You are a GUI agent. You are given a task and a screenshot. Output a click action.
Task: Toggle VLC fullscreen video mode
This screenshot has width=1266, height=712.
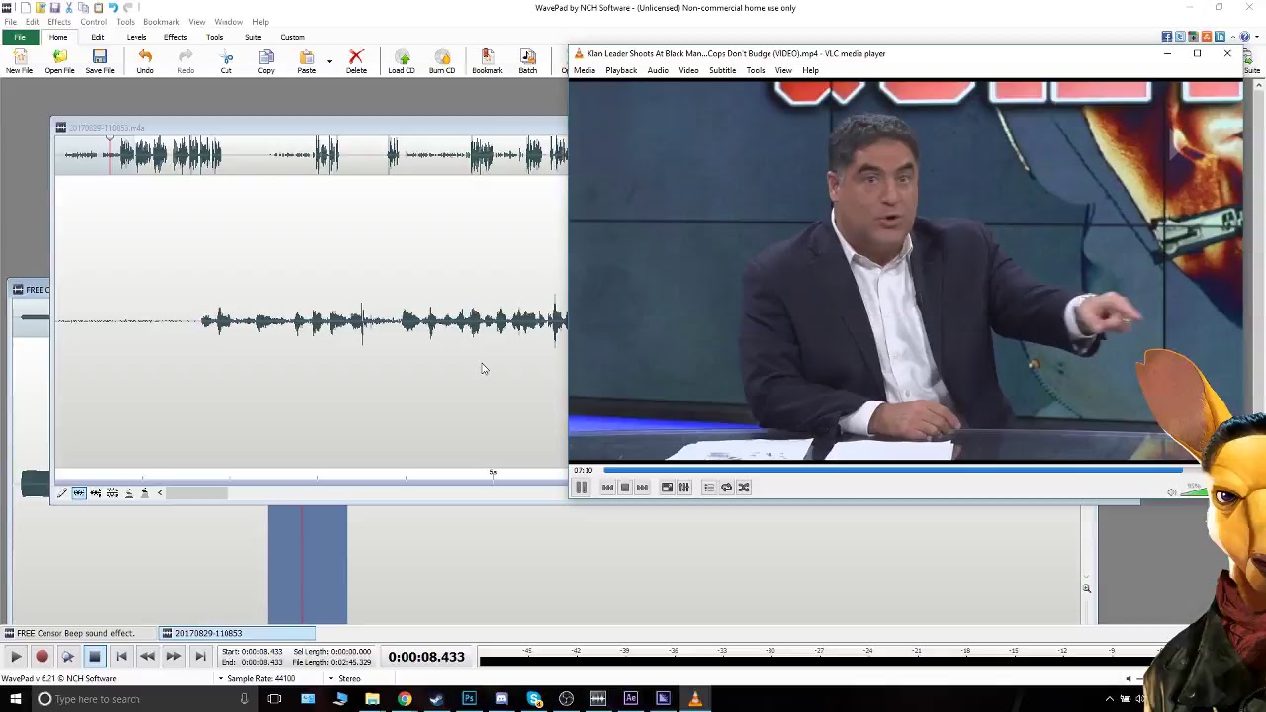(x=667, y=488)
